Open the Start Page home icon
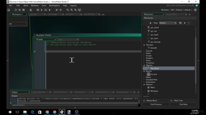The height and width of the screenshot is (115, 206). (9, 10)
